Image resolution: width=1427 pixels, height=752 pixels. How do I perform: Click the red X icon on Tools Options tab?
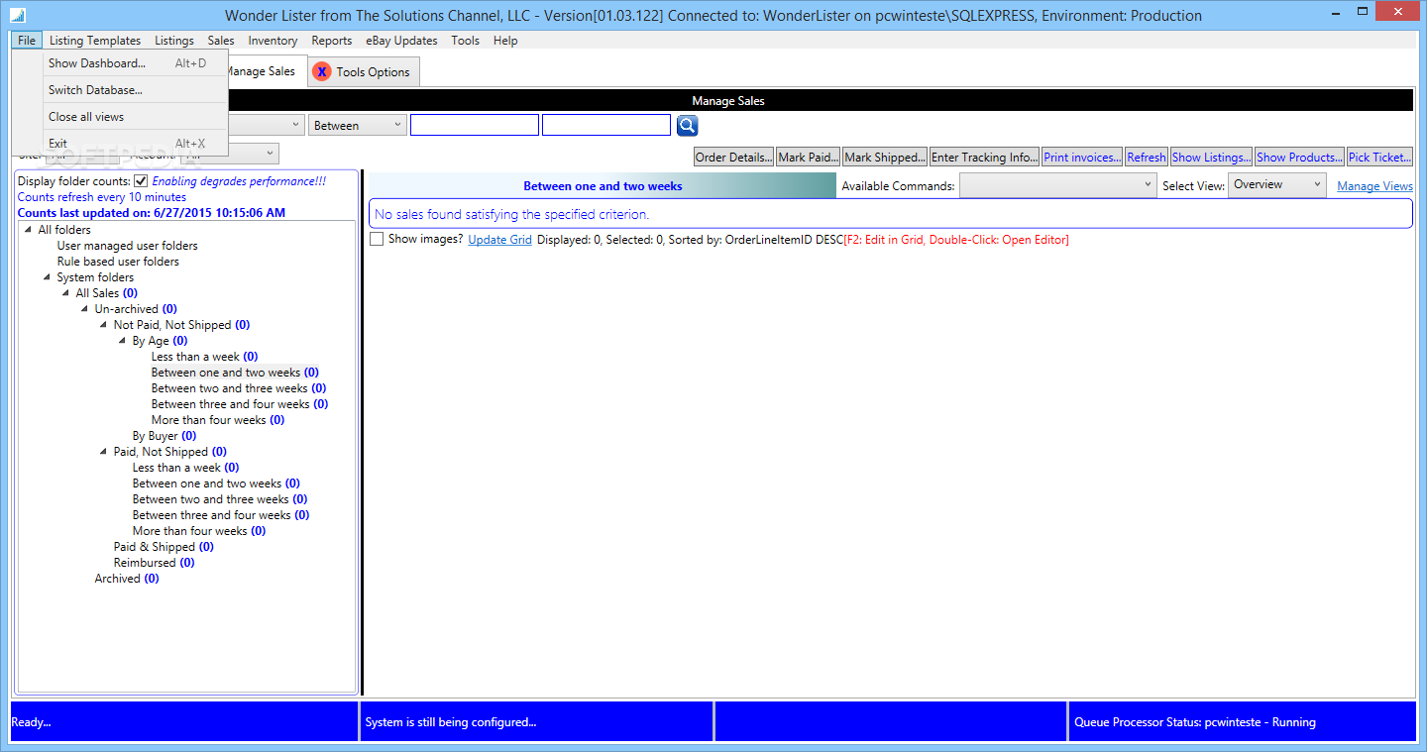pos(321,72)
